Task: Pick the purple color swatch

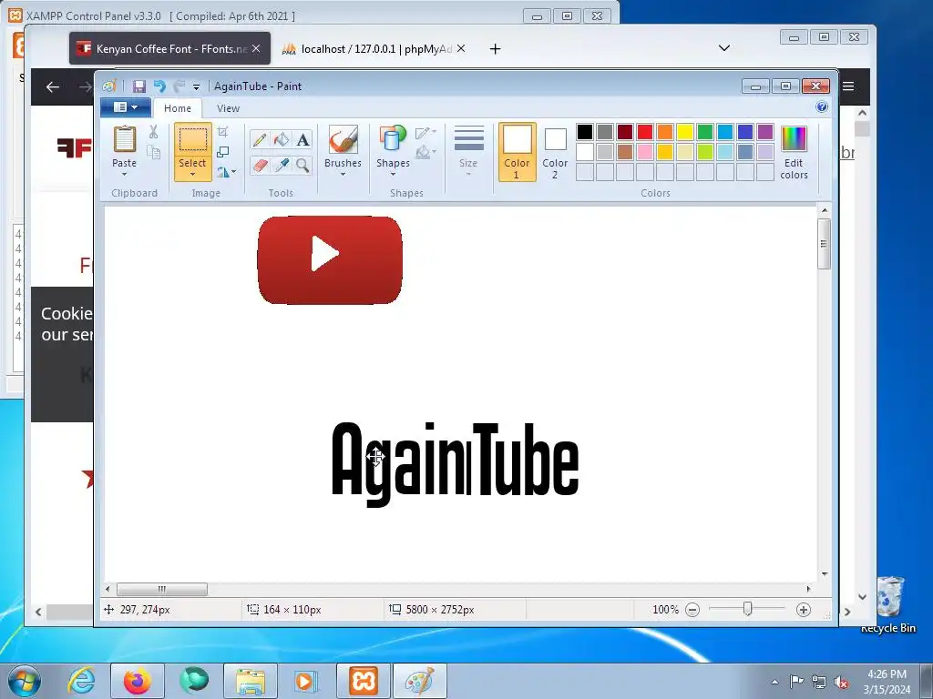Action: click(765, 131)
